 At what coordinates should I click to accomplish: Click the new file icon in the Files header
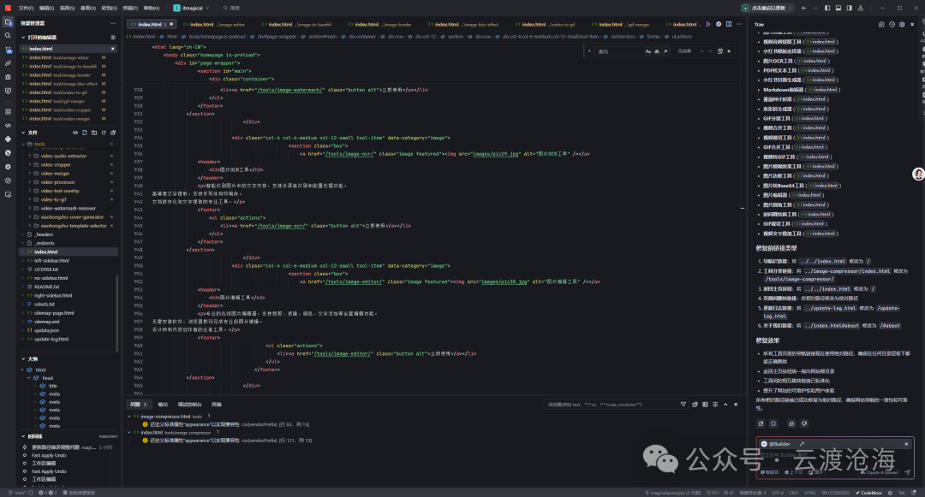(x=84, y=133)
